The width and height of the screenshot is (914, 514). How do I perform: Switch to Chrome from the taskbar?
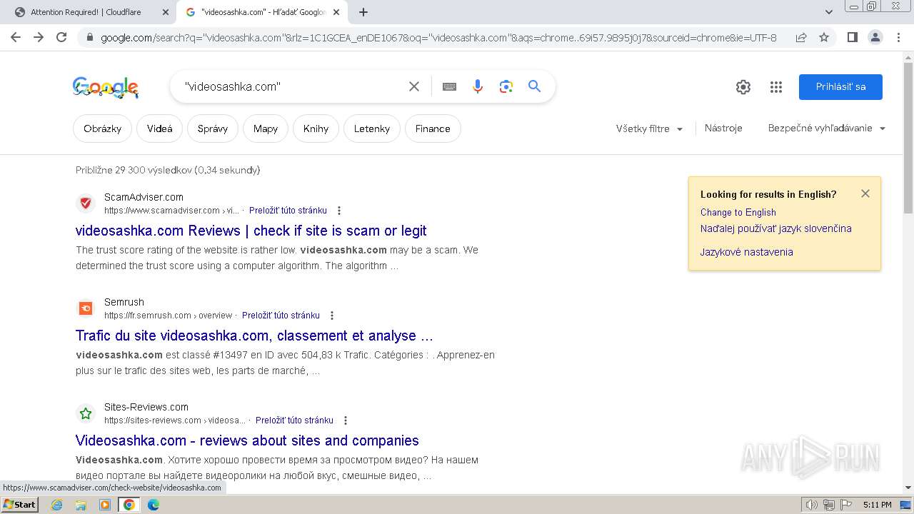pyautogui.click(x=129, y=505)
